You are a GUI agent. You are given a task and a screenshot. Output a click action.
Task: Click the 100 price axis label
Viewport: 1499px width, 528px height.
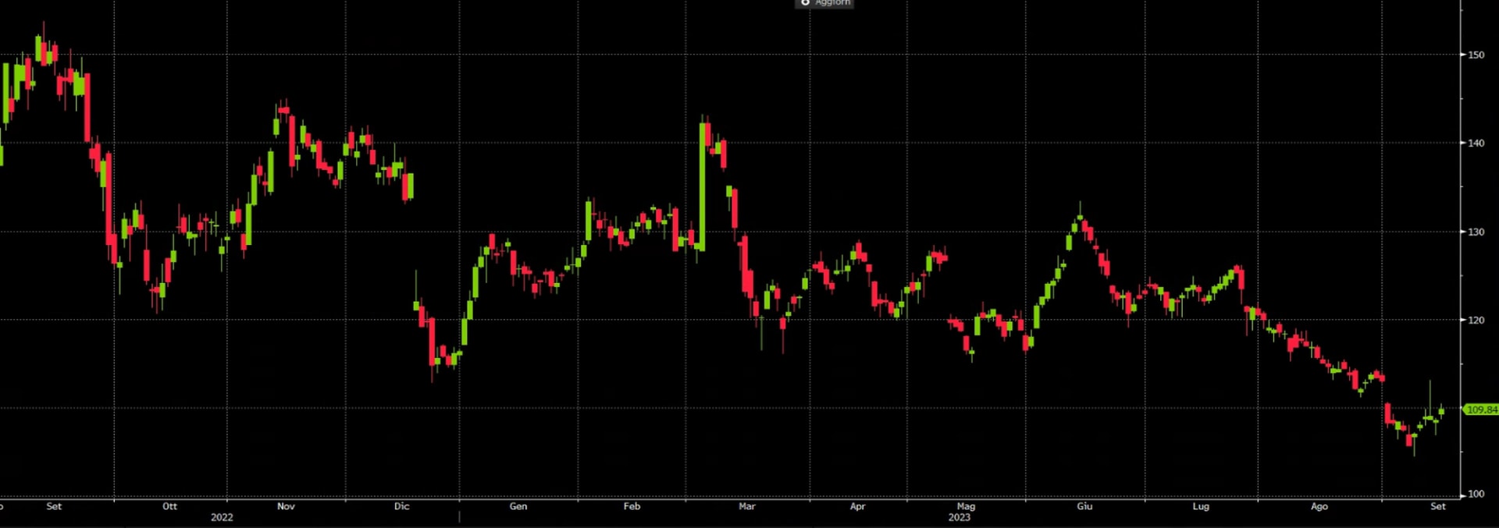coord(1476,494)
